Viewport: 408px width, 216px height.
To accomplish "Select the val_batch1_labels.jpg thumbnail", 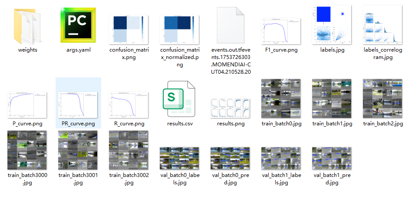I will point(281,158).
